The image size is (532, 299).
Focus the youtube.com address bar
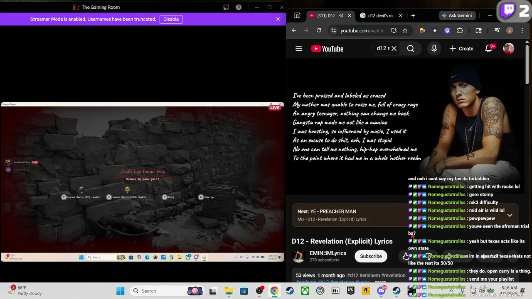pos(363,30)
